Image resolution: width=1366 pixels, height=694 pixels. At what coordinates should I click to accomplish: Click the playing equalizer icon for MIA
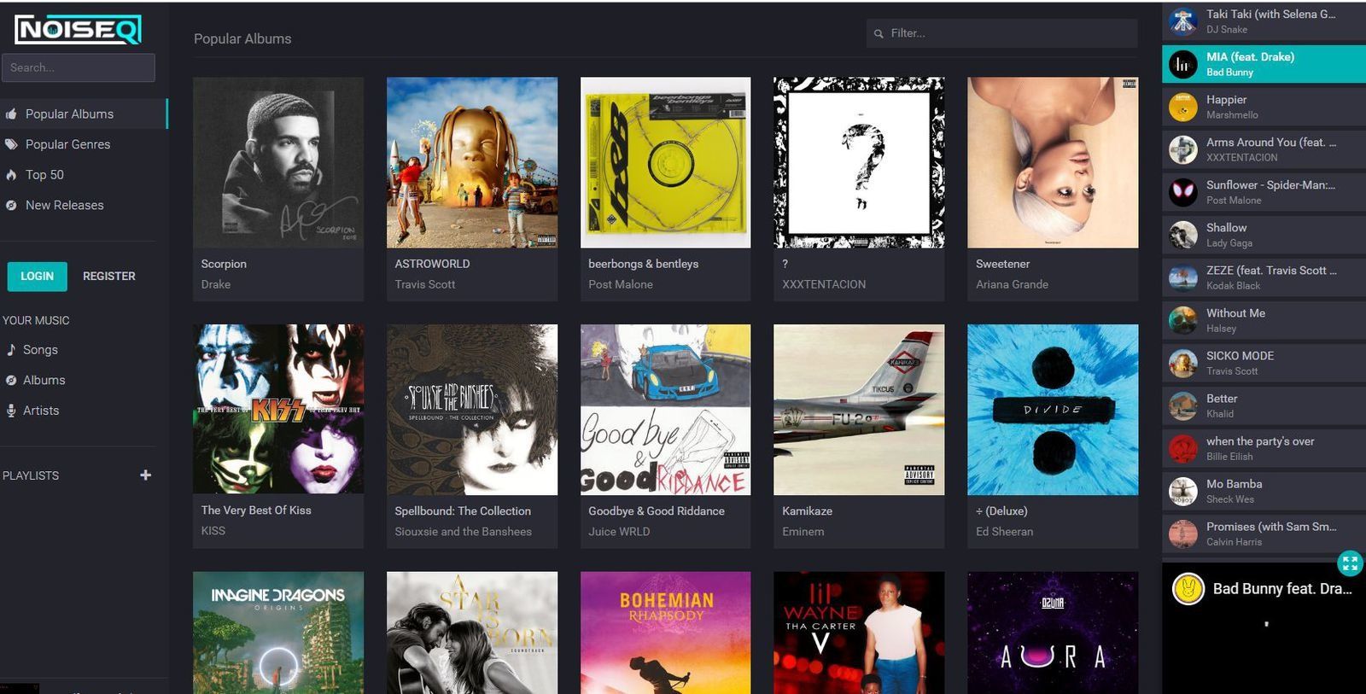click(x=1182, y=64)
